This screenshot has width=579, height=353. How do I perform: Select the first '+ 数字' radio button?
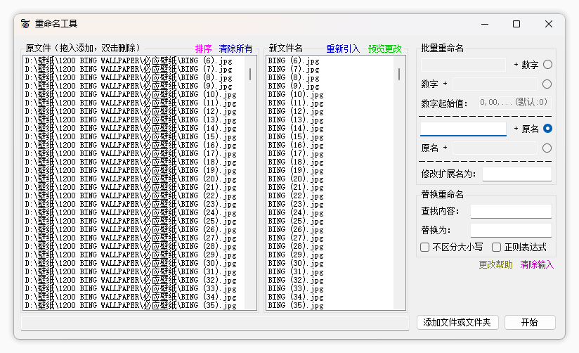point(547,65)
